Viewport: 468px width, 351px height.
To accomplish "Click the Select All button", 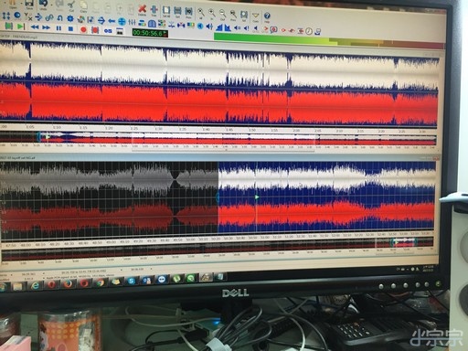I will point(166,12).
